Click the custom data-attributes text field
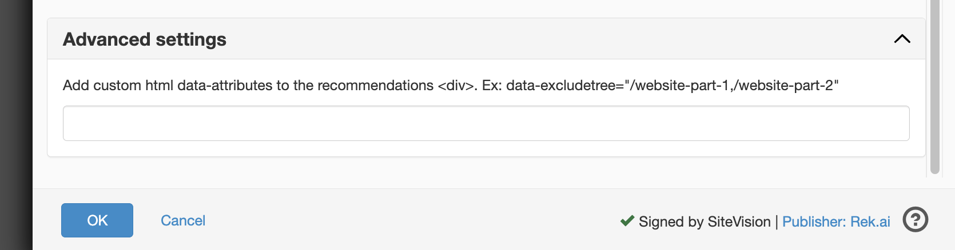 [486, 123]
